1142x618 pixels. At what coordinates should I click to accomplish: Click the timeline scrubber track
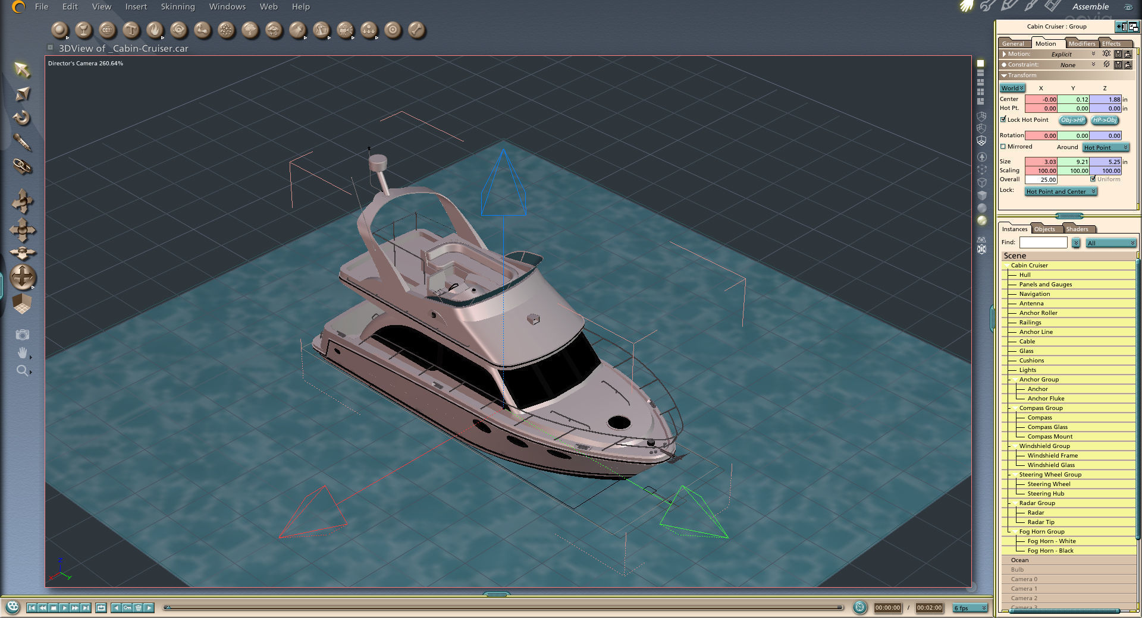(504, 607)
